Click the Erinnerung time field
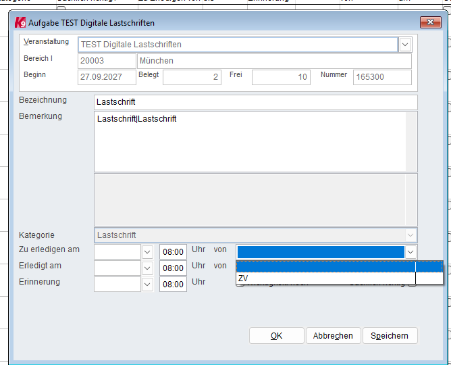Image resolution: width=451 pixels, height=365 pixels. point(174,285)
